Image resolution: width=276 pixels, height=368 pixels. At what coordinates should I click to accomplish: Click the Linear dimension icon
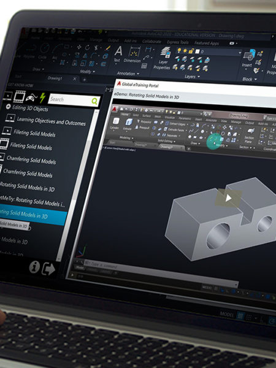click(148, 49)
